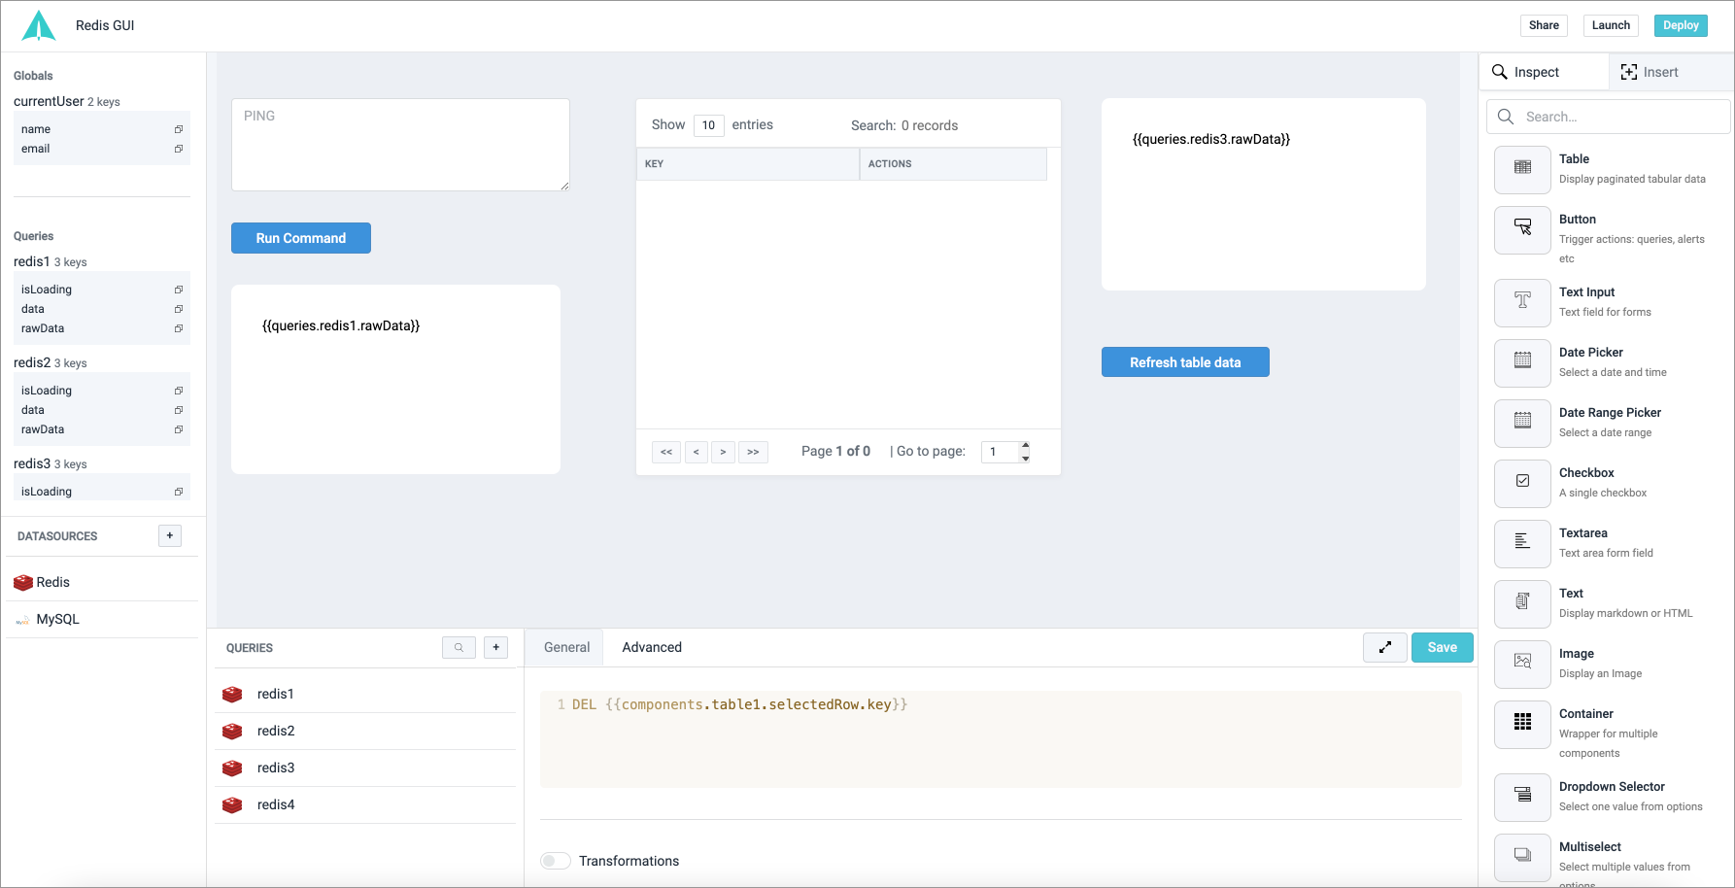Open the General query tab

pos(566,647)
